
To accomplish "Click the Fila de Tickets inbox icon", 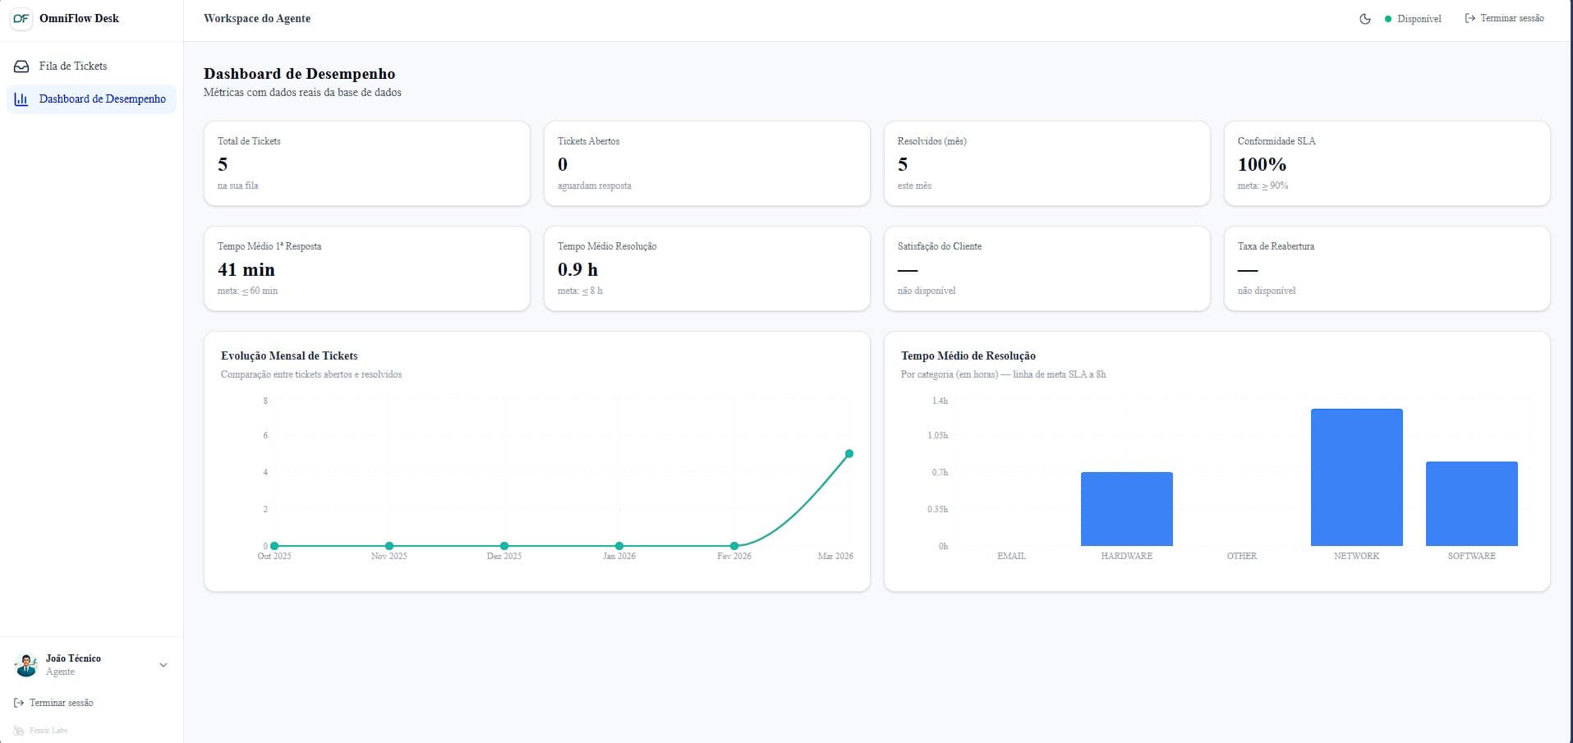I will click(22, 67).
